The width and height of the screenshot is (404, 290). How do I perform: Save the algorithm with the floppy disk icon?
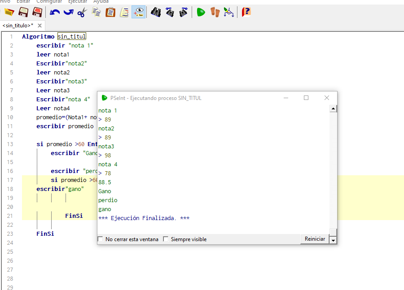click(x=23, y=12)
